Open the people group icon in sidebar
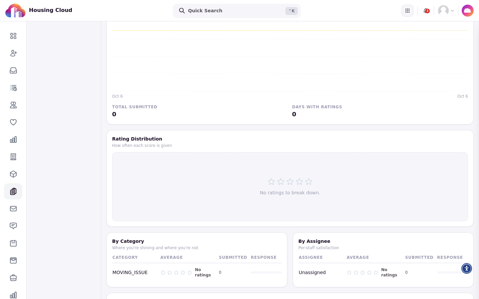The width and height of the screenshot is (479, 299). click(x=13, y=105)
